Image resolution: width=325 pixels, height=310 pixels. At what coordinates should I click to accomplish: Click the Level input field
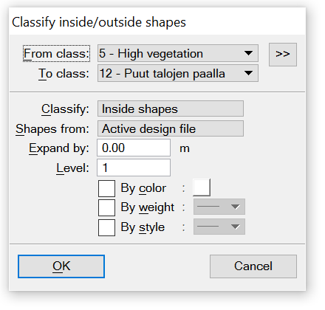point(134,168)
